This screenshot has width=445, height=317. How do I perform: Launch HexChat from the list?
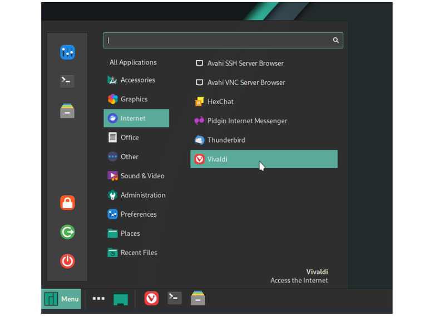(264, 101)
